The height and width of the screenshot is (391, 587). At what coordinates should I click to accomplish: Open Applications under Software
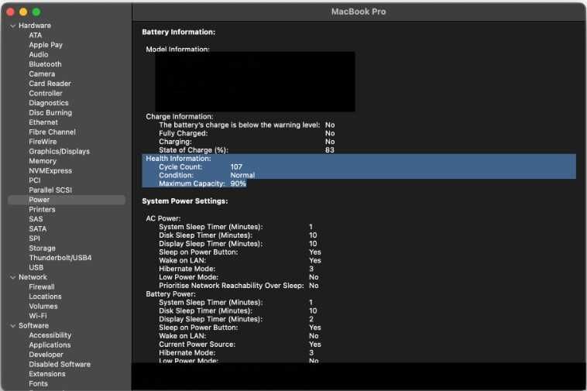click(50, 345)
